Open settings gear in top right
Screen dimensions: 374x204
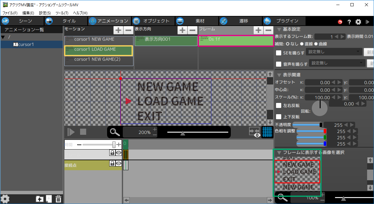click(358, 22)
